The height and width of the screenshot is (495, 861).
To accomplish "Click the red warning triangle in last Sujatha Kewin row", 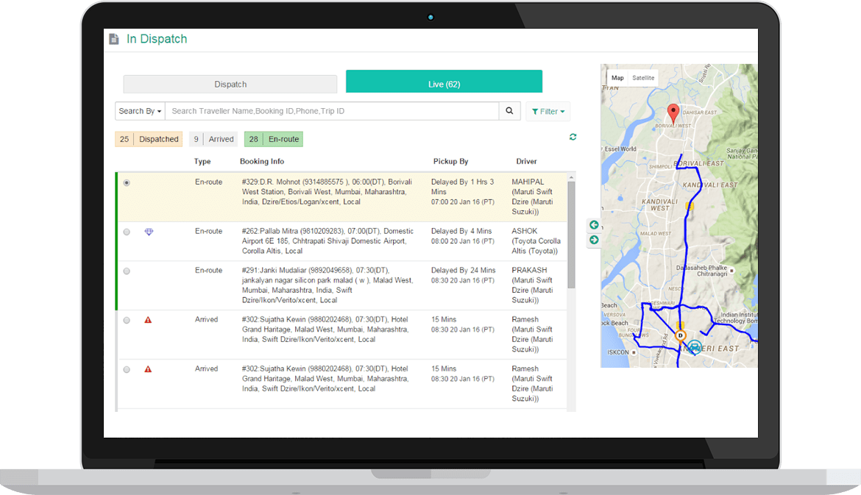I will [x=148, y=369].
